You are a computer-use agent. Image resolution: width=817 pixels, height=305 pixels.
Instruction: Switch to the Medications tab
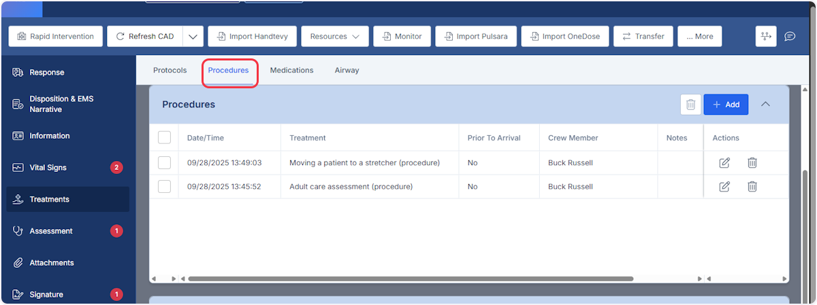point(291,70)
